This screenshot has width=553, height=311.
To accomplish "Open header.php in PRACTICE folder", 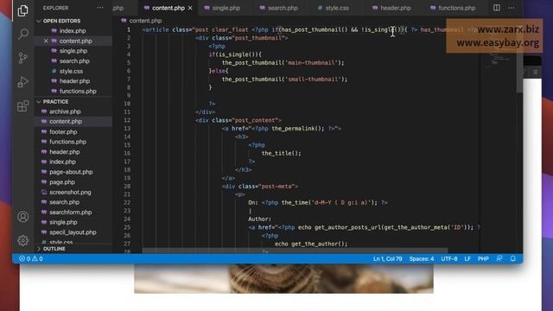I will click(64, 152).
